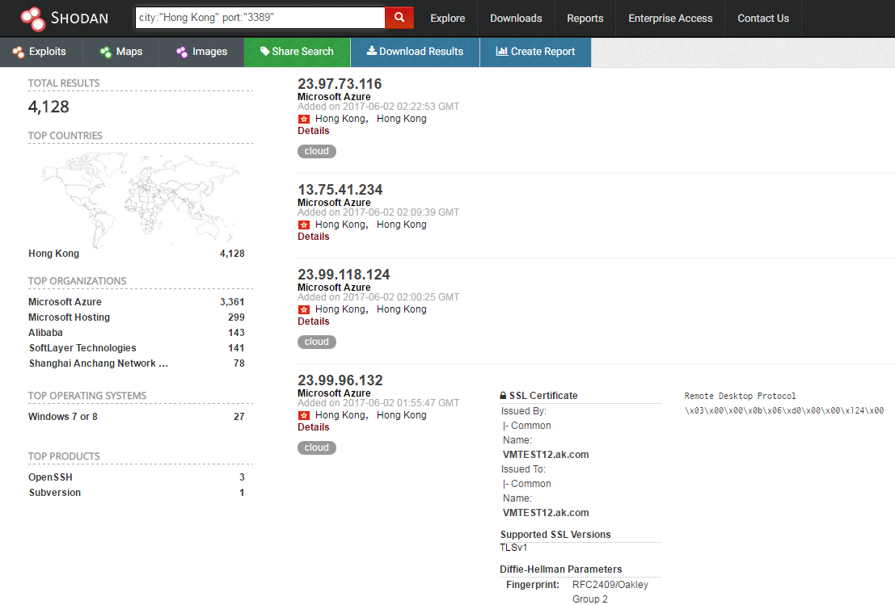The height and width of the screenshot is (605, 895).
Task: Filter by Shanghai Anchang Network organization
Action: [x=98, y=363]
